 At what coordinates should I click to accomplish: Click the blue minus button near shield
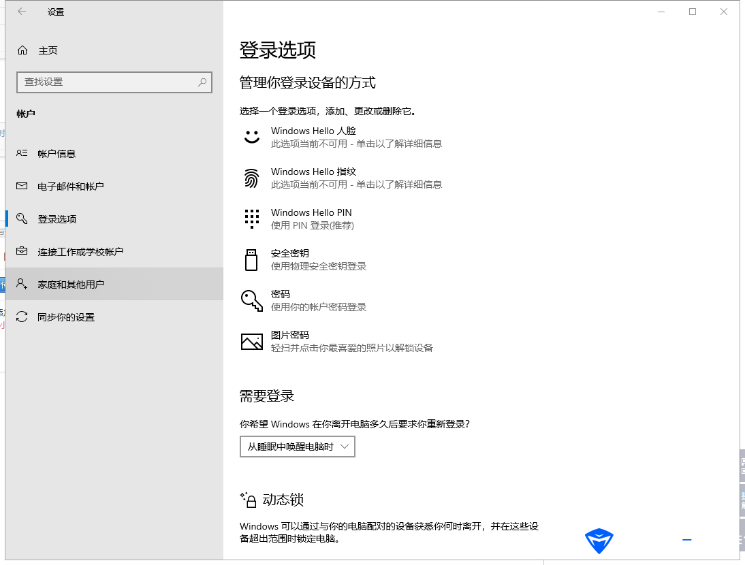(x=686, y=540)
